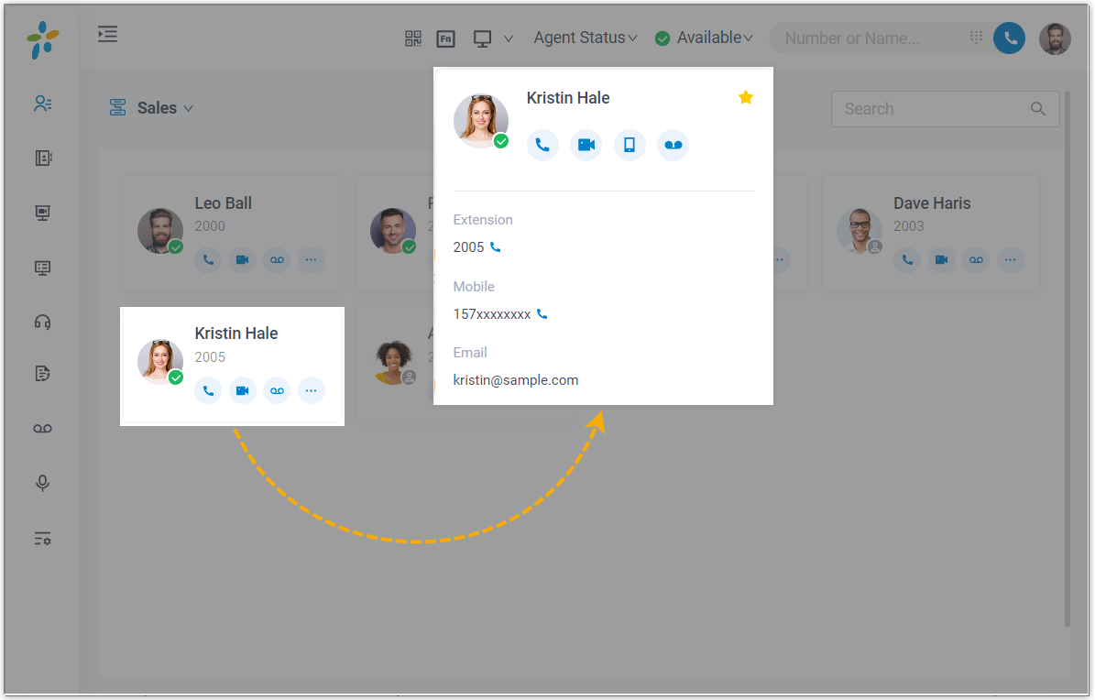
Task: Start video call to Kristin Hale in popup
Action: pos(586,145)
